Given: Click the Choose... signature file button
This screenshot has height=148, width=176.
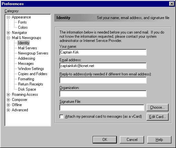Looking at the screenshot, I should [x=157, y=107].
